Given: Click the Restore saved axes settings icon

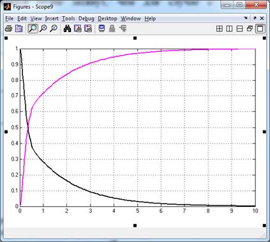Looking at the screenshot, I should click(88, 28).
